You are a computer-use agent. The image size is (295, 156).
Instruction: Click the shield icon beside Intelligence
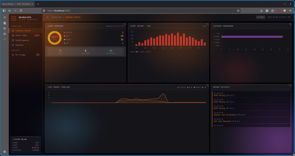tap(13, 40)
